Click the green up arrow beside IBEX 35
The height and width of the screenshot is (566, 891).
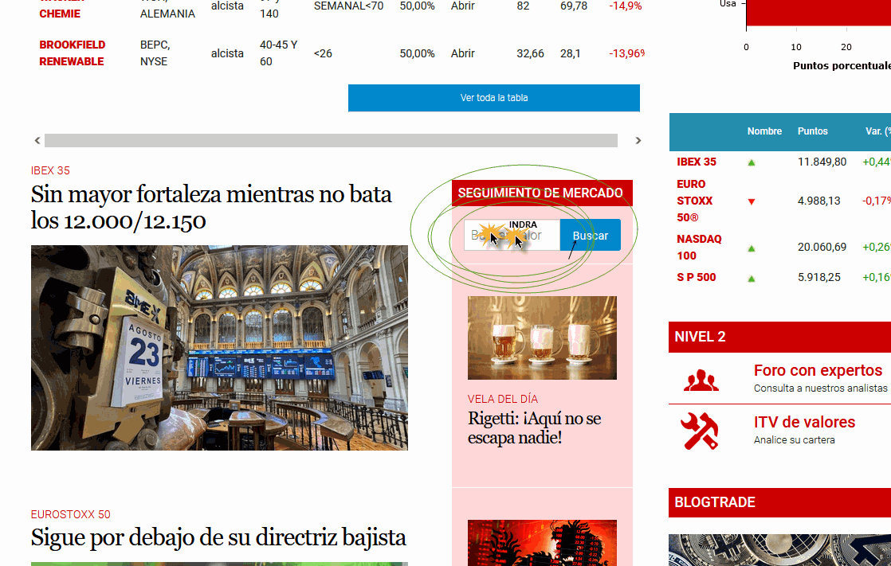(752, 162)
